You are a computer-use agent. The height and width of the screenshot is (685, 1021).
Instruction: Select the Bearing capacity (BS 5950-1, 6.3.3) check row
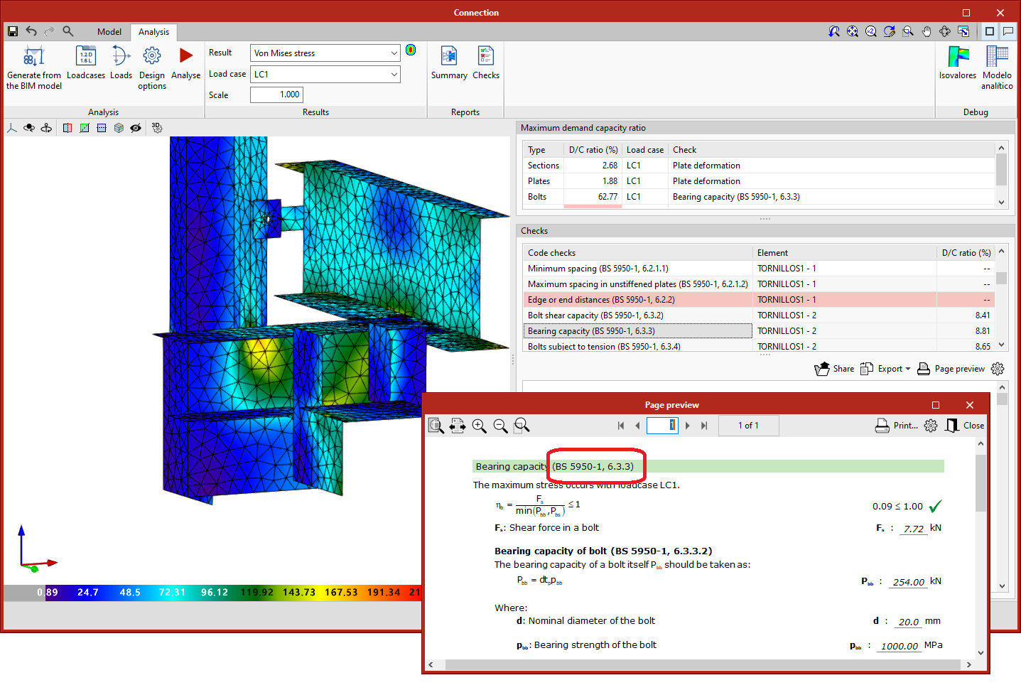click(x=758, y=331)
